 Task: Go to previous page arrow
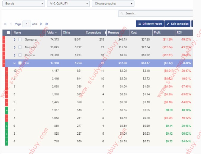tap(11, 24)
